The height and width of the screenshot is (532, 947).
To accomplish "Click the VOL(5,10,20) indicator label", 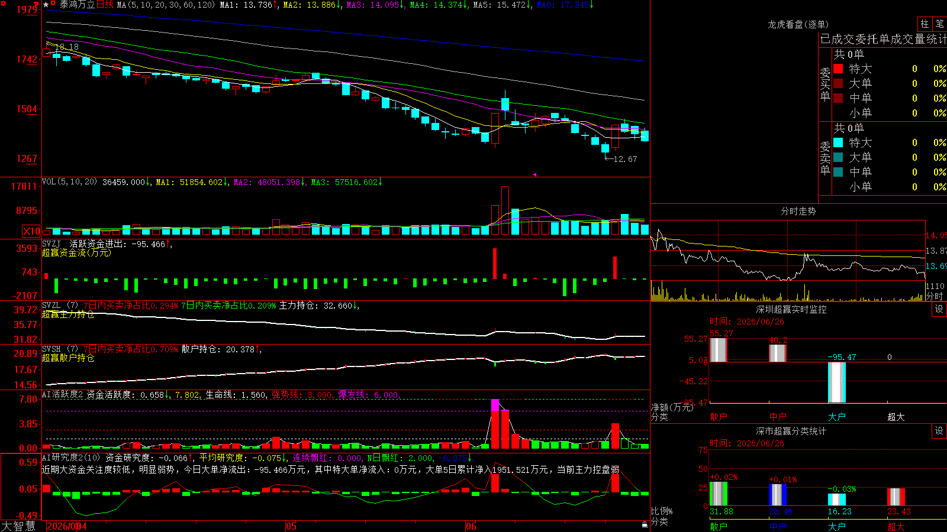I will [x=69, y=182].
